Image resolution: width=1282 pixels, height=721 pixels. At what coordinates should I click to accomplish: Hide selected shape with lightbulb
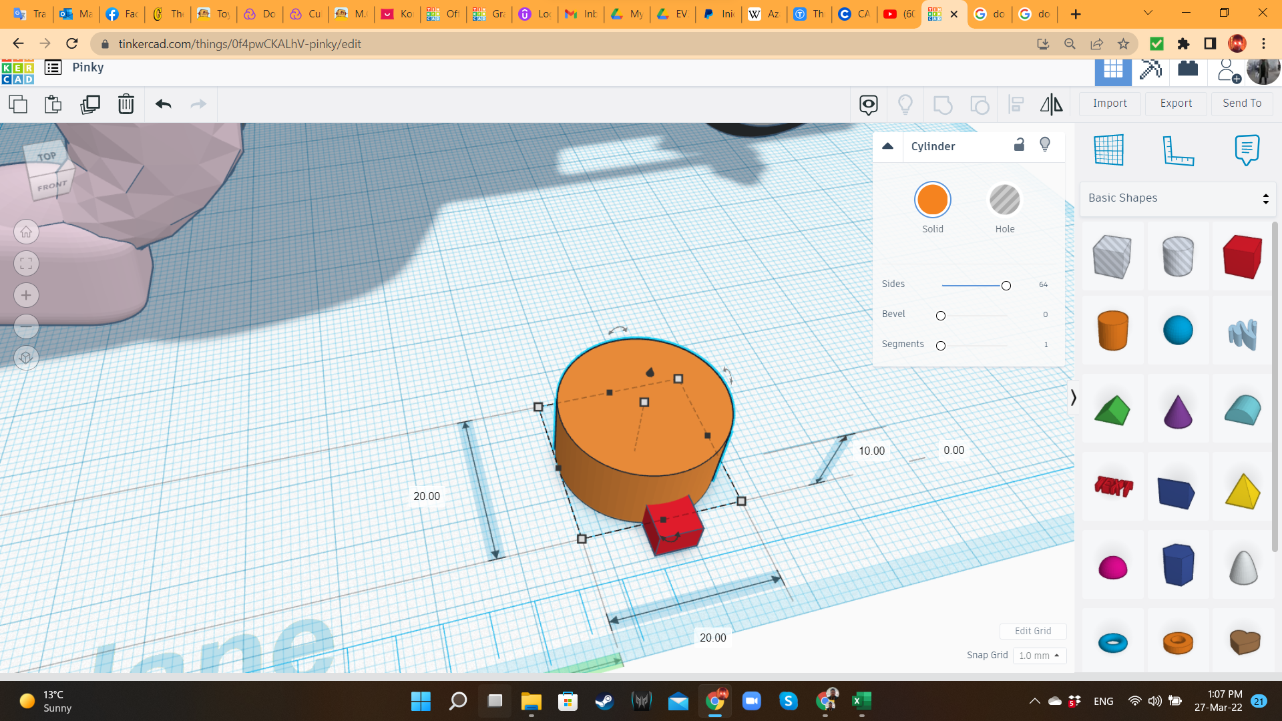tap(1045, 145)
